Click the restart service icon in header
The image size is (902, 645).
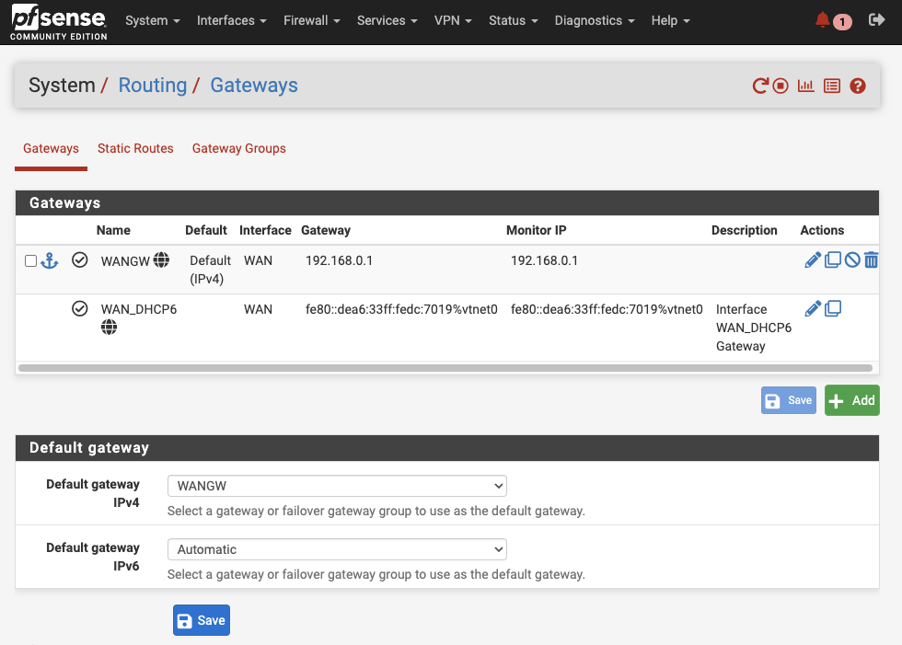pyautogui.click(x=760, y=86)
